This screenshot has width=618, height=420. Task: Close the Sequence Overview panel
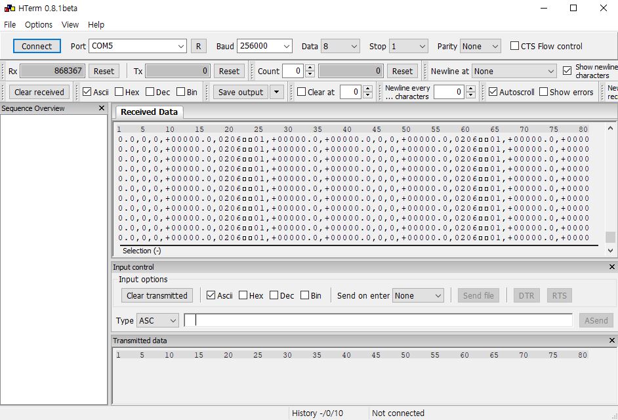click(102, 108)
